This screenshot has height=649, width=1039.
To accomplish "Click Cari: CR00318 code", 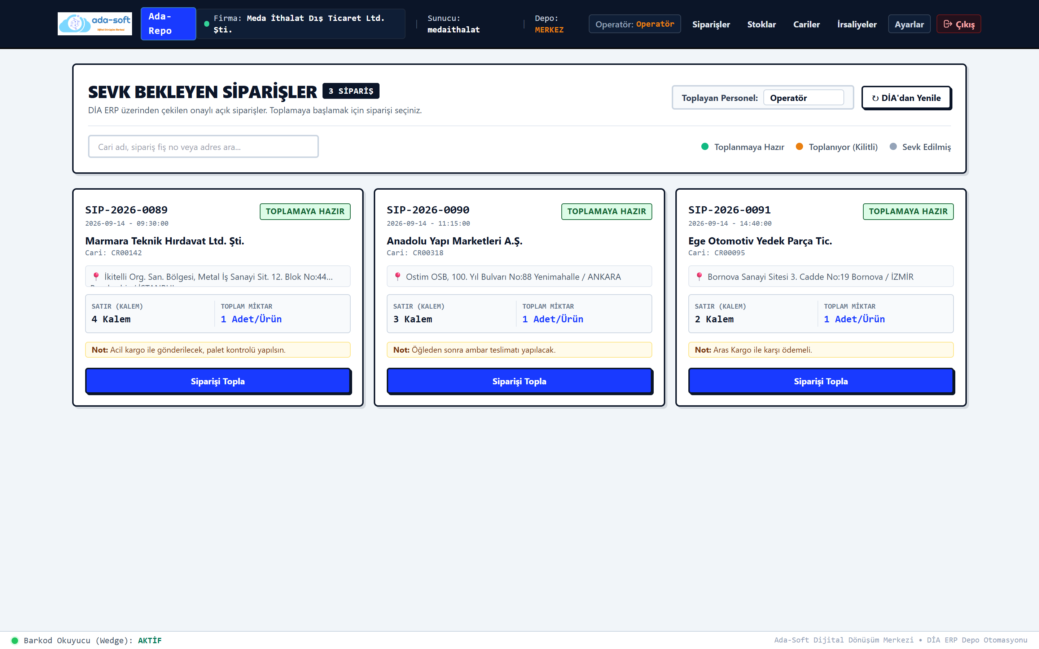I will point(415,253).
